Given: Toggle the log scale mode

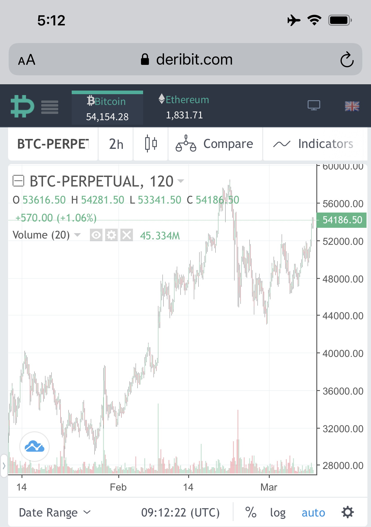Looking at the screenshot, I should 278,512.
